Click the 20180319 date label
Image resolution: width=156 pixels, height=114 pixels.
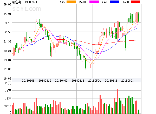point(45,81)
